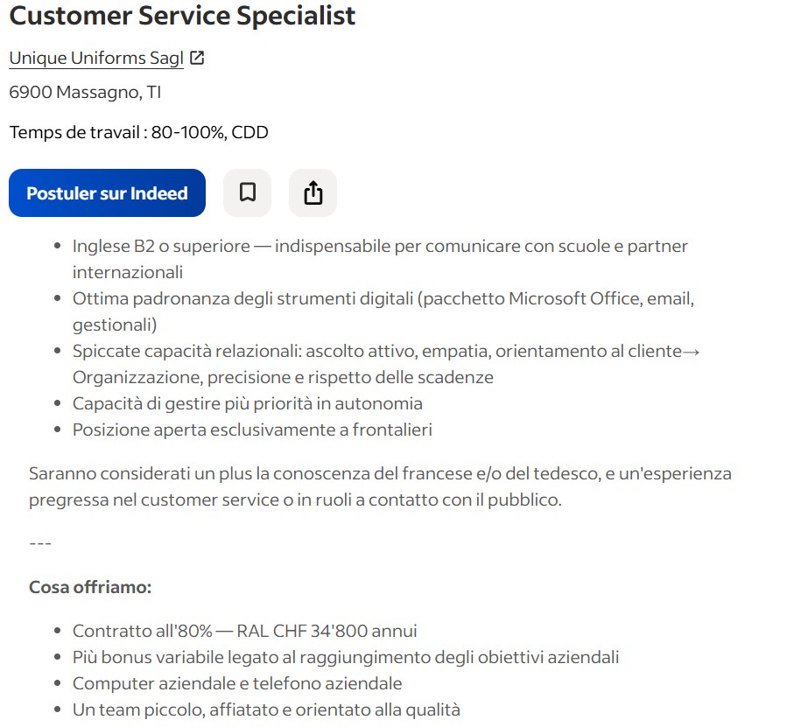Click the Postuler sur Indeed button
This screenshot has height=727, width=801.
click(107, 193)
